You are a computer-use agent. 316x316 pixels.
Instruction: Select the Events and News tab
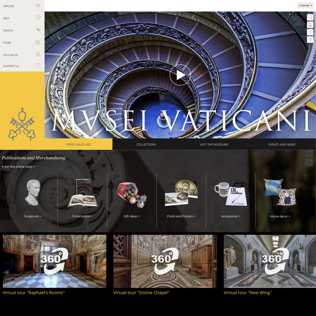[282, 144]
